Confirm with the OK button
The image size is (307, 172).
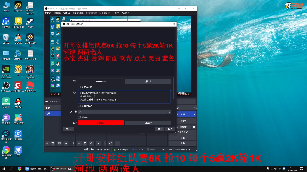(160, 129)
